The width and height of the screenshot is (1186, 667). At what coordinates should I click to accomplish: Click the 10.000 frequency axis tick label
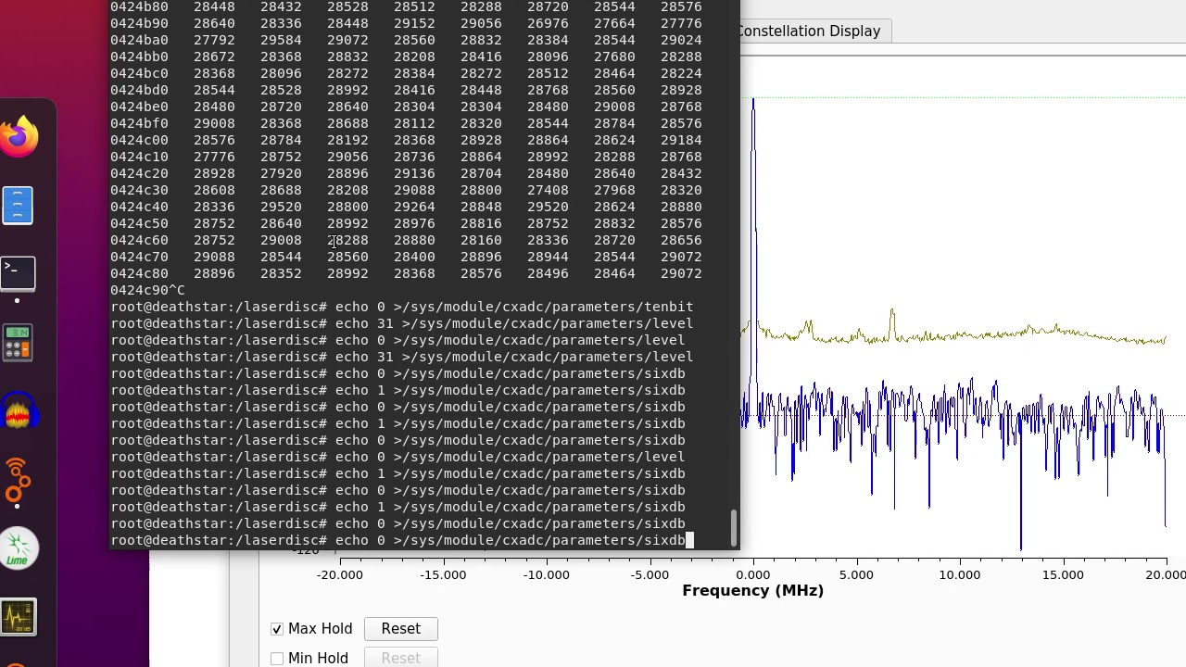(959, 574)
